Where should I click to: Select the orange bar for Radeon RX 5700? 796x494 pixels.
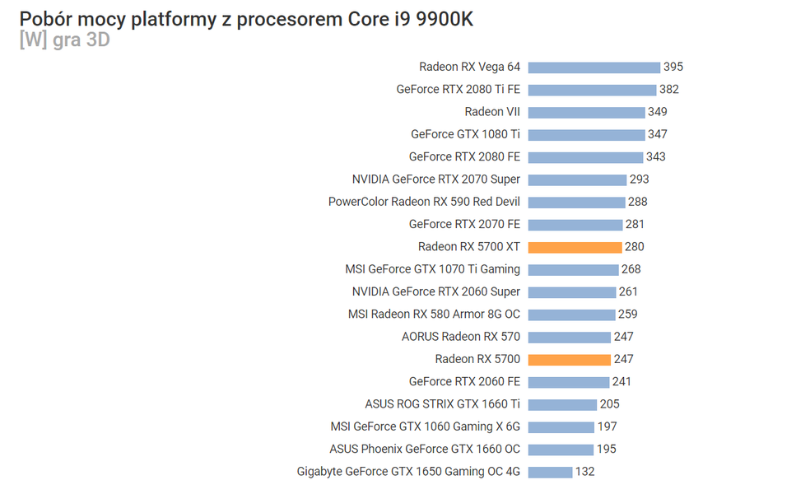[x=569, y=360]
